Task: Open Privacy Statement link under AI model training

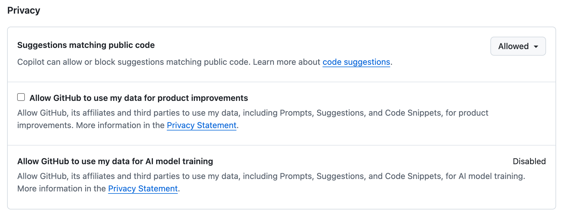Action: [143, 189]
